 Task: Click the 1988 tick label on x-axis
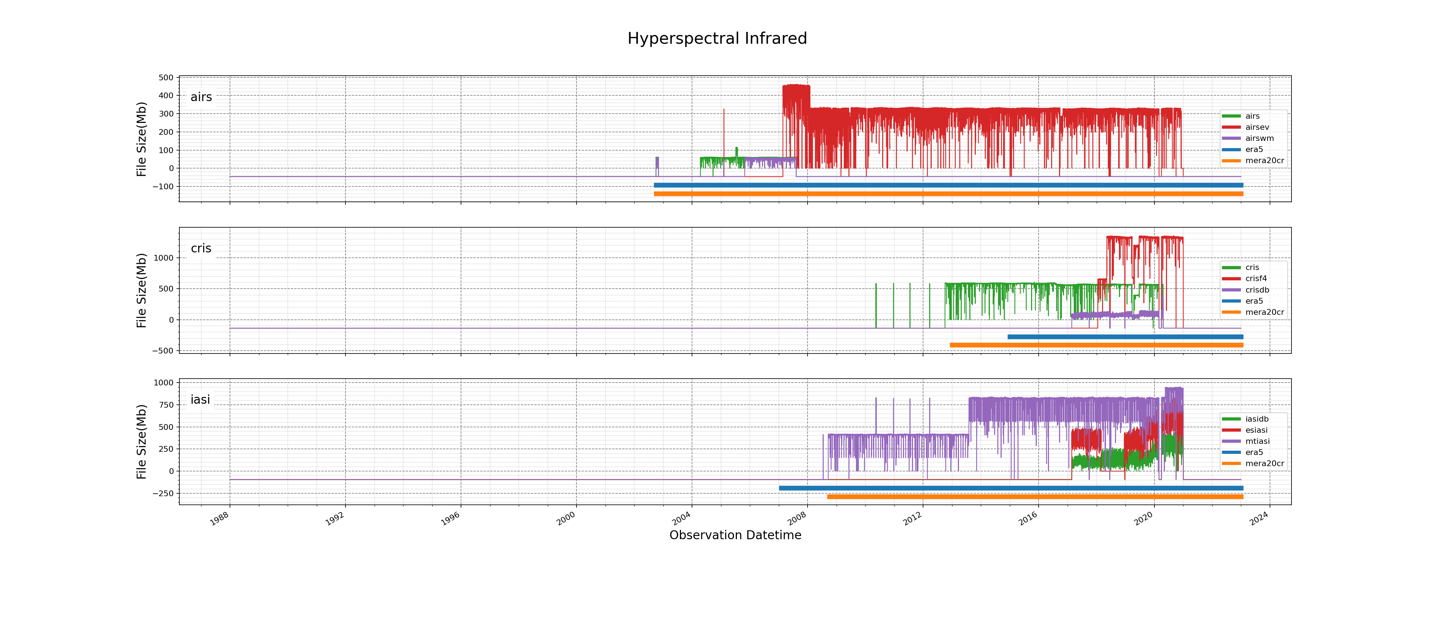click(x=219, y=518)
